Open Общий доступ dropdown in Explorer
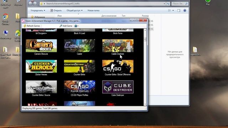The image size is (228, 128). pos(74,10)
